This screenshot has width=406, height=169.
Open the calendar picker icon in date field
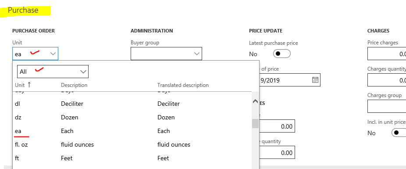pyautogui.click(x=315, y=80)
